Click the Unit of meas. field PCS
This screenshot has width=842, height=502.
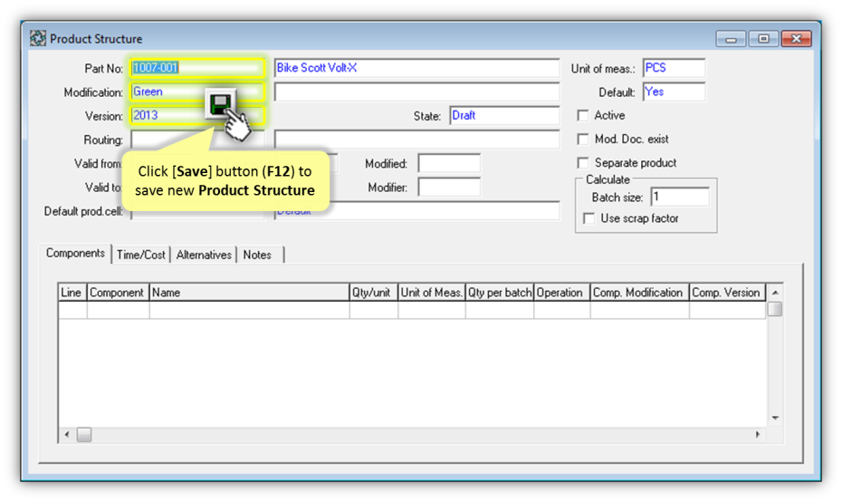point(674,68)
